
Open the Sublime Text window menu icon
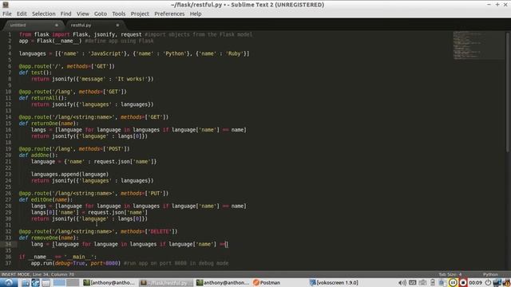pos(6,5)
